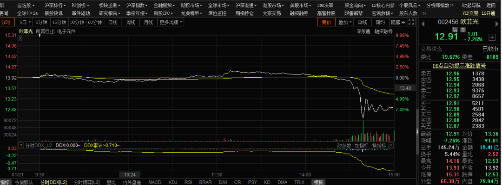Click 改参数 to edit parameters
This screenshot has height=185, width=502.
(344, 145)
